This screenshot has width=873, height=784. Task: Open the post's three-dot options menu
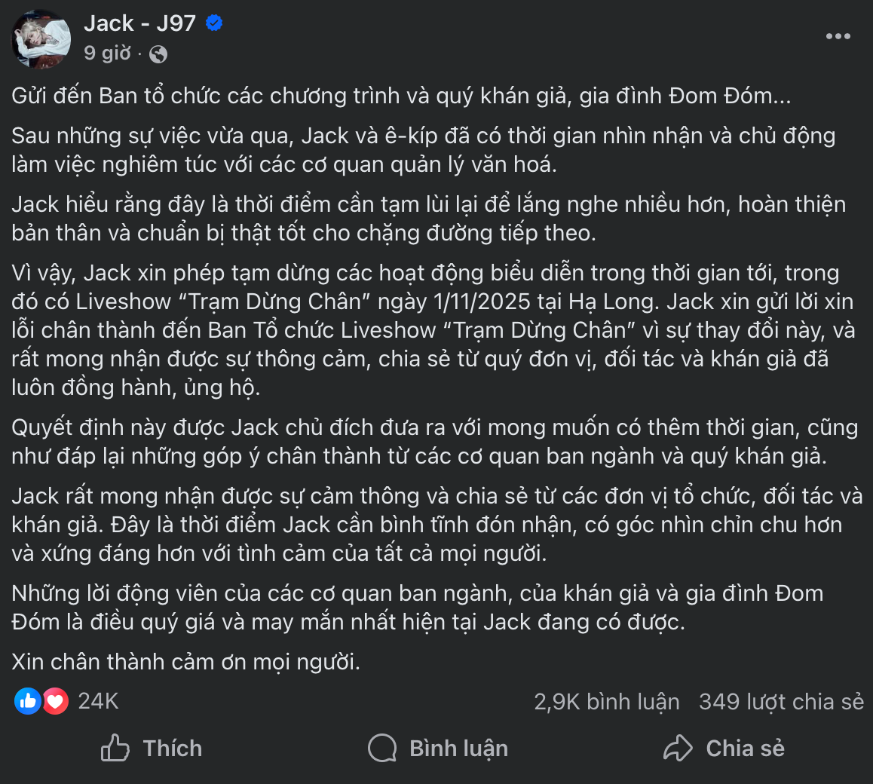click(838, 36)
